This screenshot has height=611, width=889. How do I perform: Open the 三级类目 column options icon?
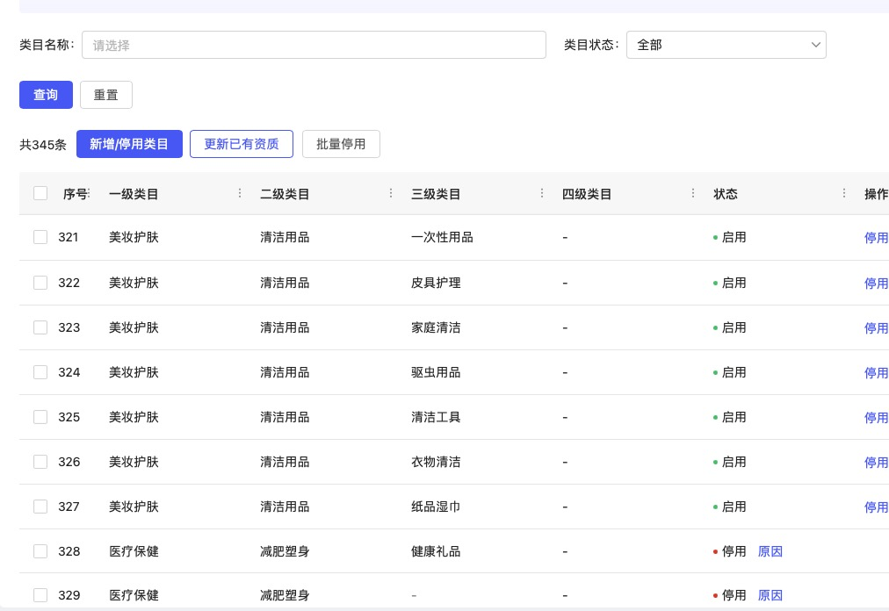click(x=542, y=193)
